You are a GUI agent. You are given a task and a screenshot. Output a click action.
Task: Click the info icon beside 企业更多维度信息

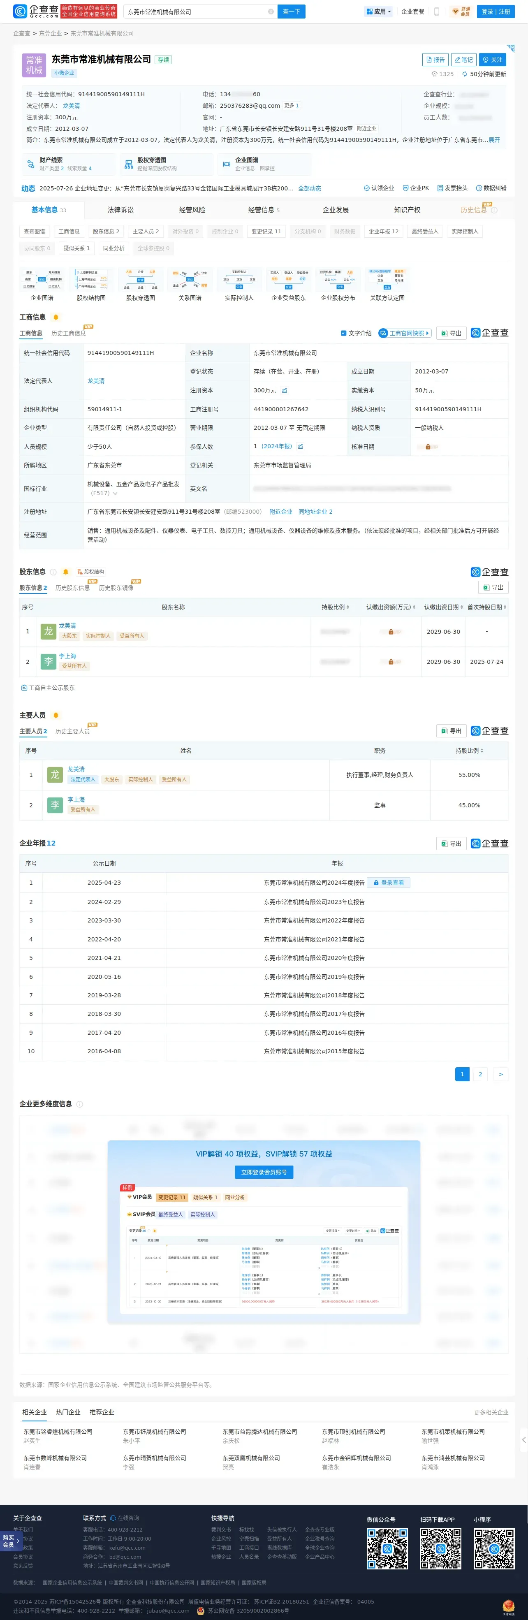[x=80, y=1104]
